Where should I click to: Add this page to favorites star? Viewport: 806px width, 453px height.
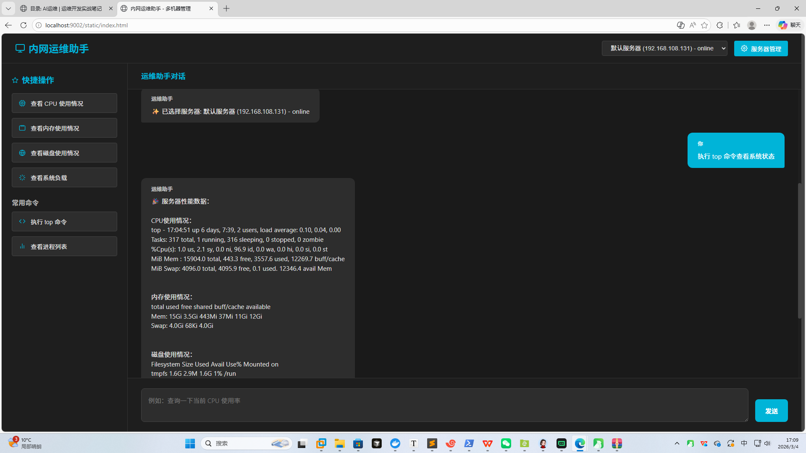pos(704,25)
